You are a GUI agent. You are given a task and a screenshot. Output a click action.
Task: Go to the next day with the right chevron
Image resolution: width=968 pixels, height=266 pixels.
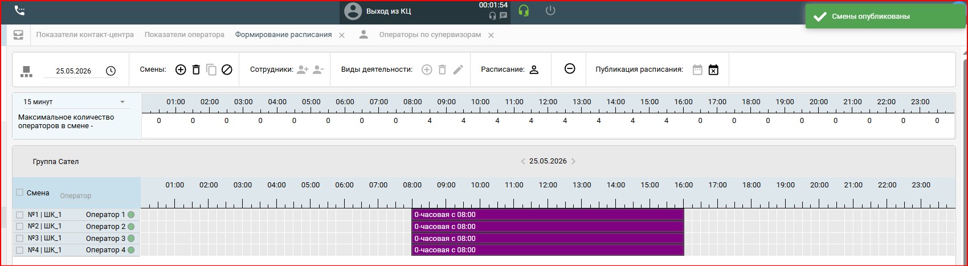click(573, 161)
